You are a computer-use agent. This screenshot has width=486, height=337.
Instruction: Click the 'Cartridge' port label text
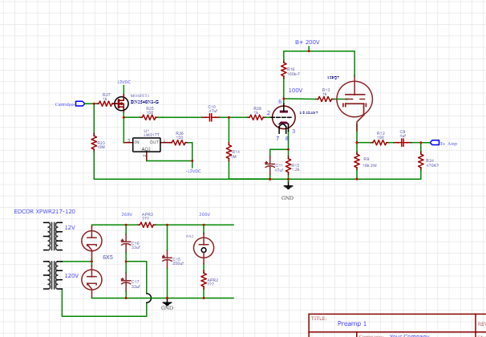[64, 104]
